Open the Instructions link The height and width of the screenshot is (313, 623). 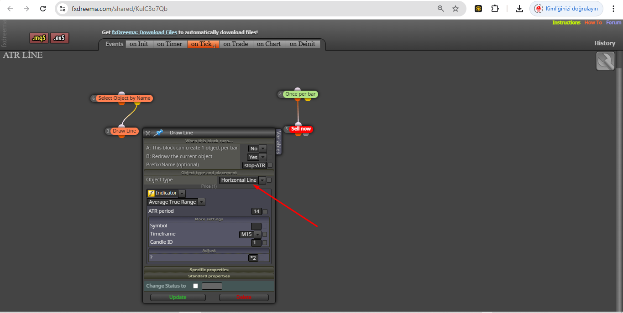pyautogui.click(x=566, y=22)
